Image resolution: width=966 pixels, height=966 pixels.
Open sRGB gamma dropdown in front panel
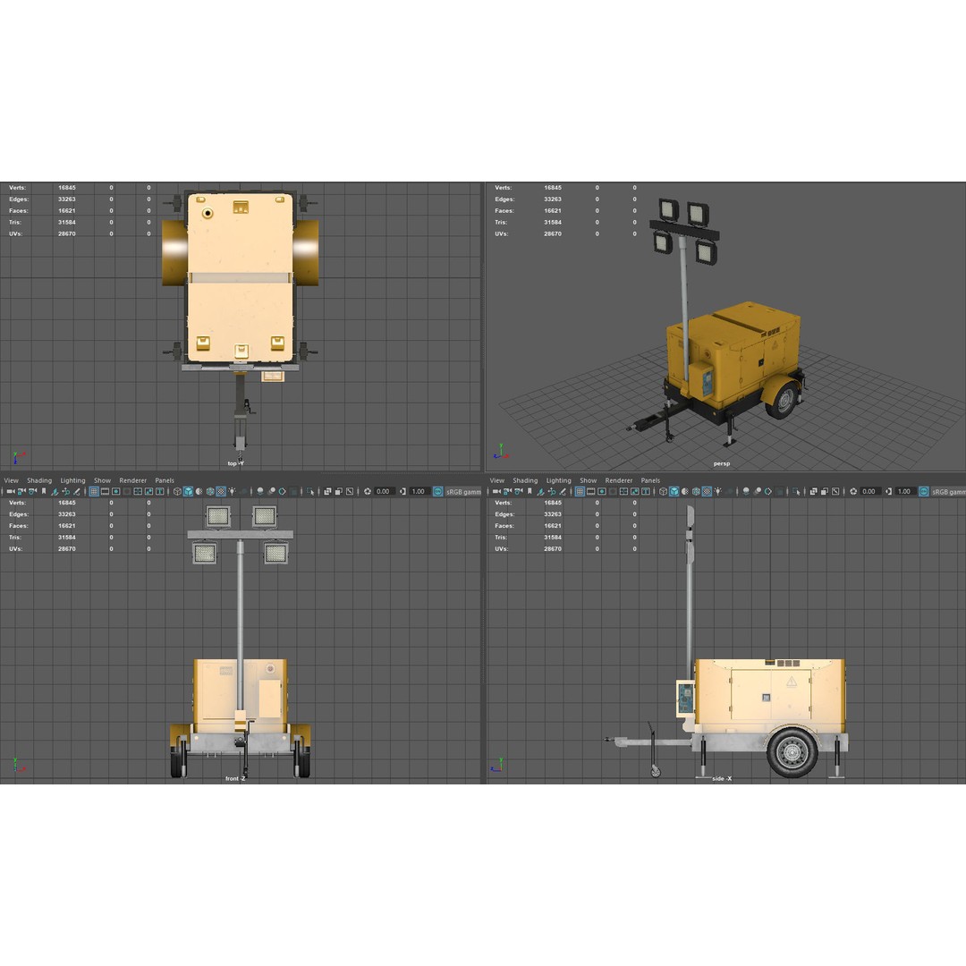pyautogui.click(x=463, y=491)
